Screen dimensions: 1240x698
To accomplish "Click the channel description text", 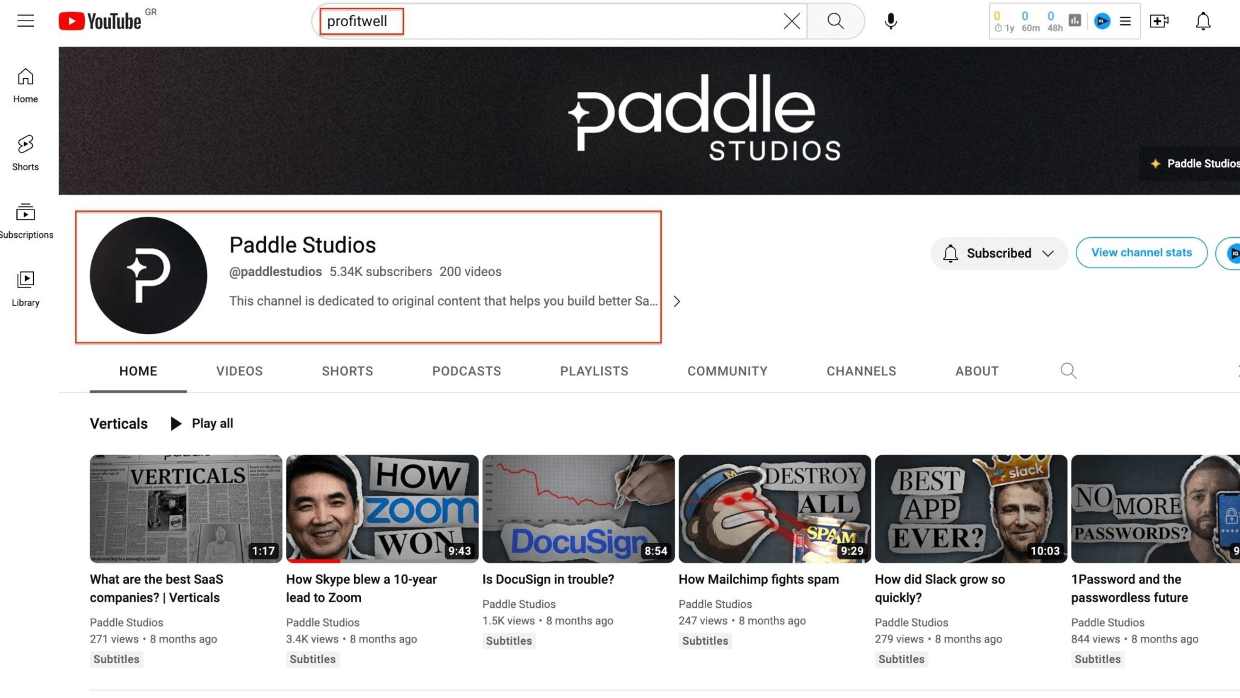I will [443, 301].
